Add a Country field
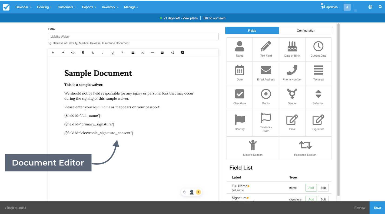The width and height of the screenshot is (385, 214). tap(240, 123)
